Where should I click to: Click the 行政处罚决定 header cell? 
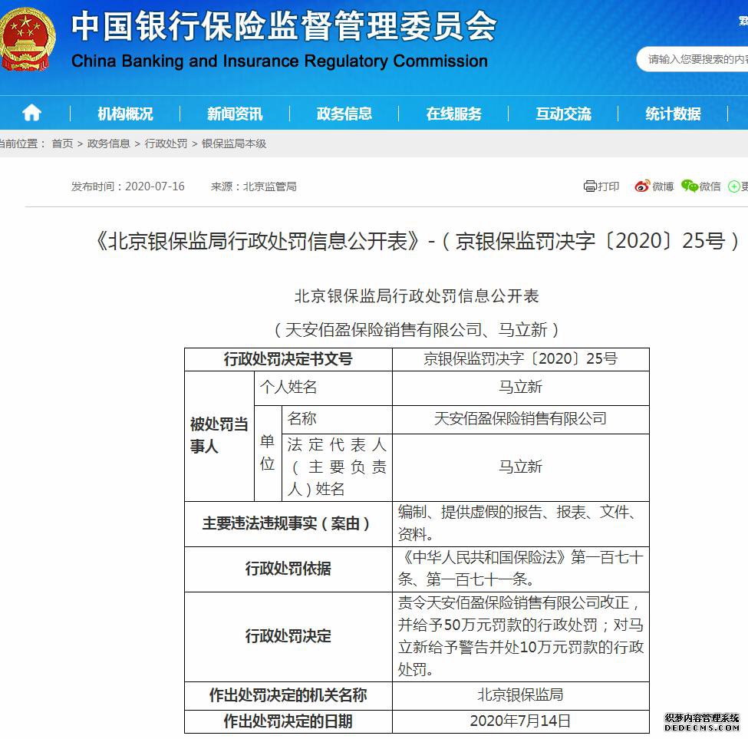coord(288,637)
